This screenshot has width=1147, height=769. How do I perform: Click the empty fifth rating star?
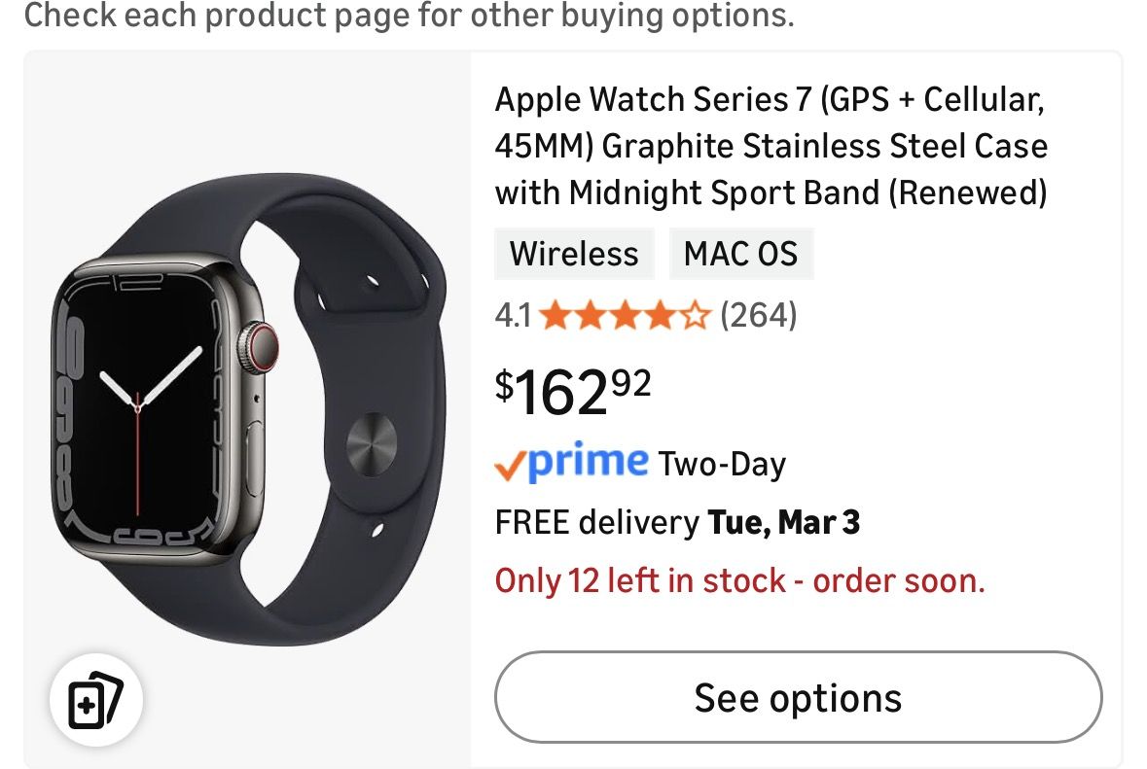(x=695, y=315)
